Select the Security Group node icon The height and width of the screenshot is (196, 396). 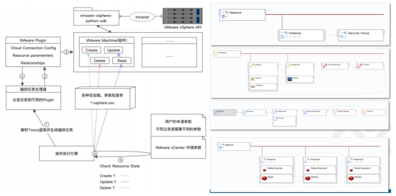343,34
